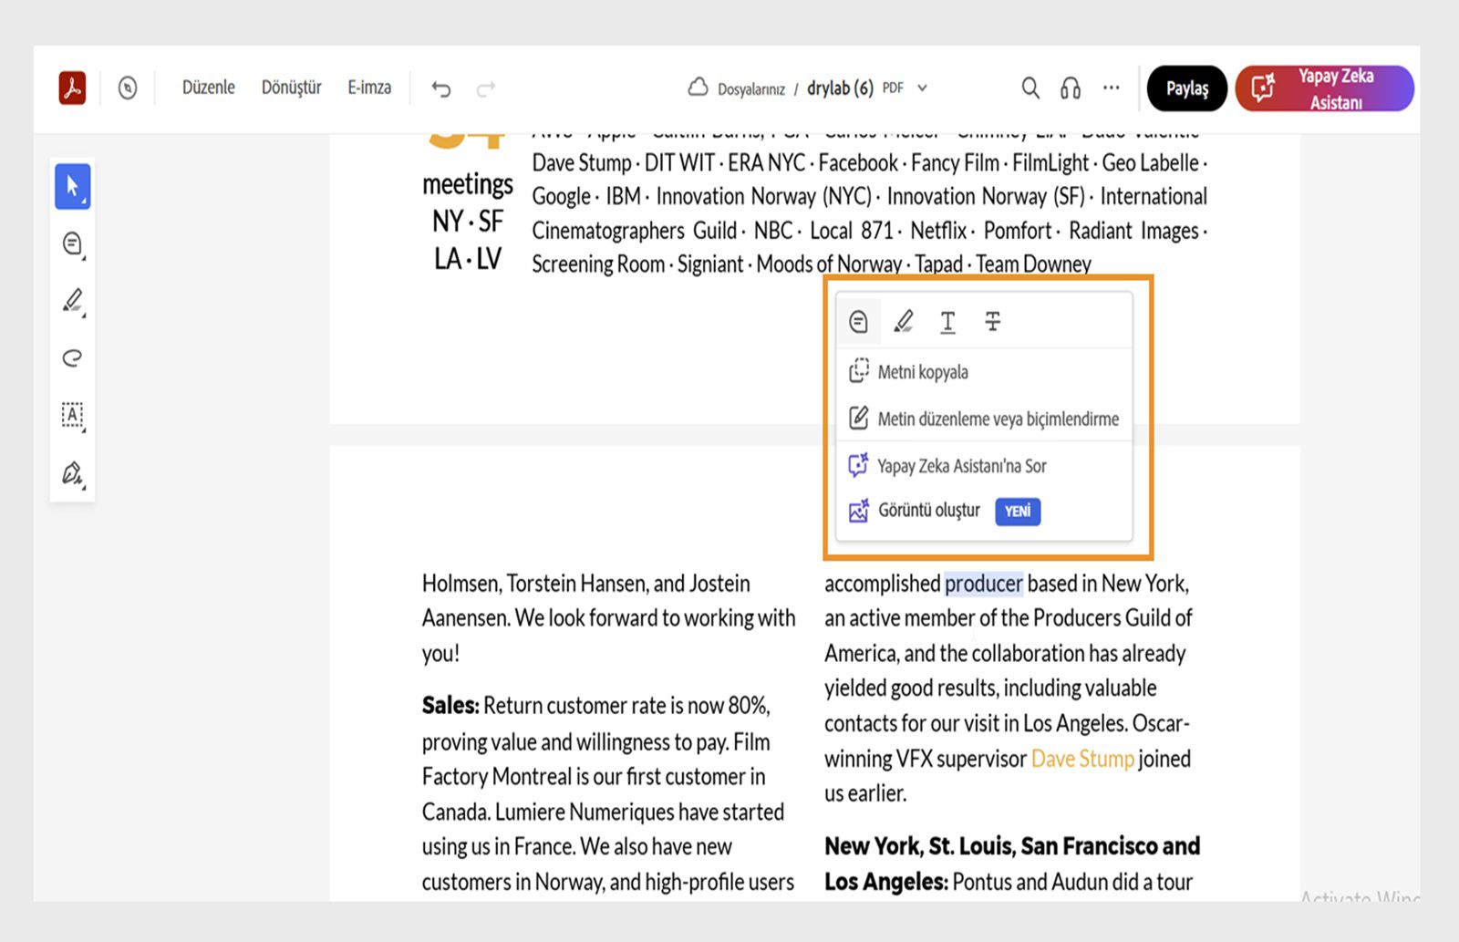Undo the last action
Screen dimensions: 1459x942
click(441, 88)
